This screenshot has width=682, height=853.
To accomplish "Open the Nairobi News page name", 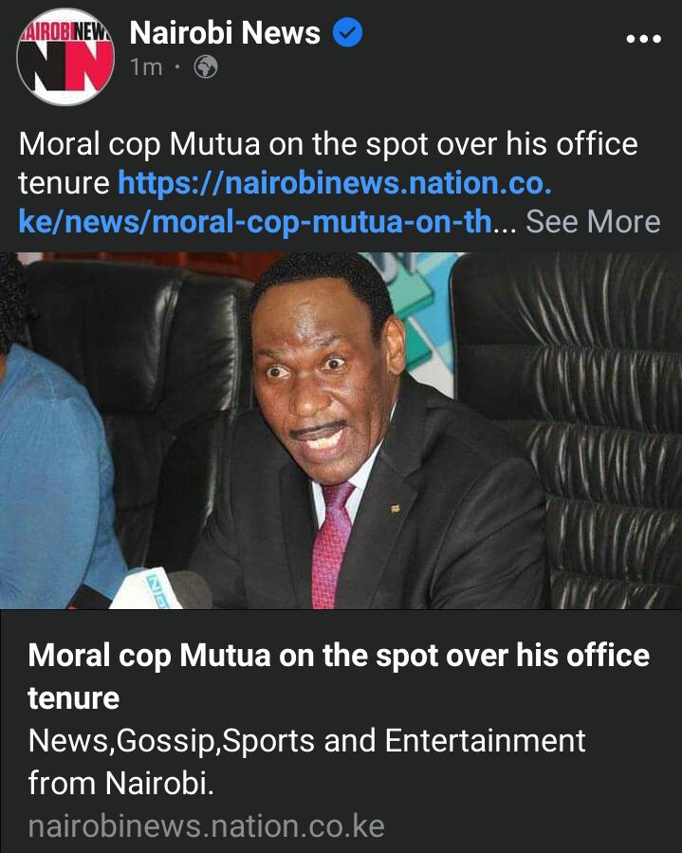I will click(225, 32).
